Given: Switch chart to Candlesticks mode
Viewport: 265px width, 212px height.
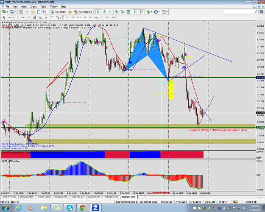Looking at the screenshot, I should point(104,12).
